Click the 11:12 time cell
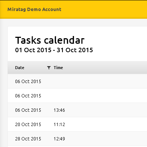Image resolution: width=147 pixels, height=147 pixels. click(59, 125)
